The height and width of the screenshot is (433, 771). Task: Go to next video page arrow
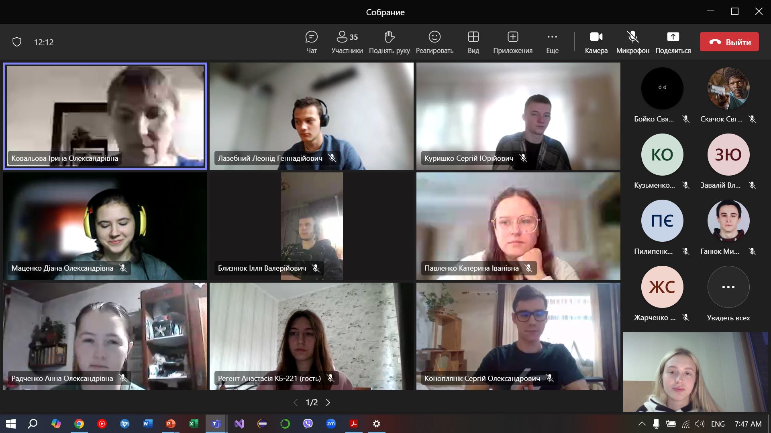coord(328,403)
